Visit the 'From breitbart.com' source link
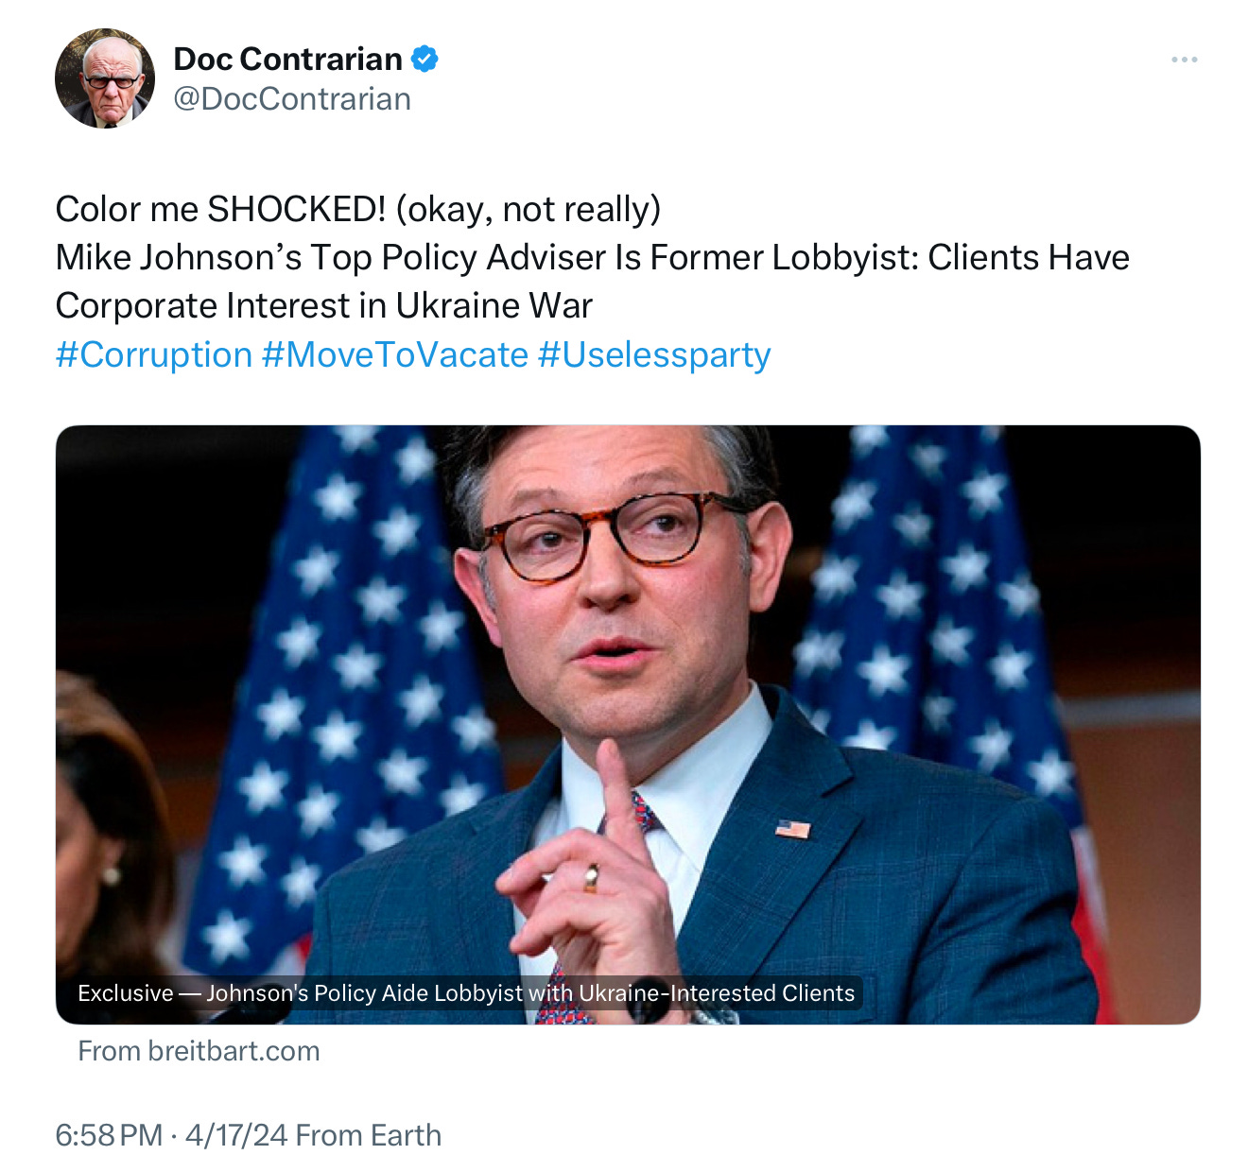 199,1051
